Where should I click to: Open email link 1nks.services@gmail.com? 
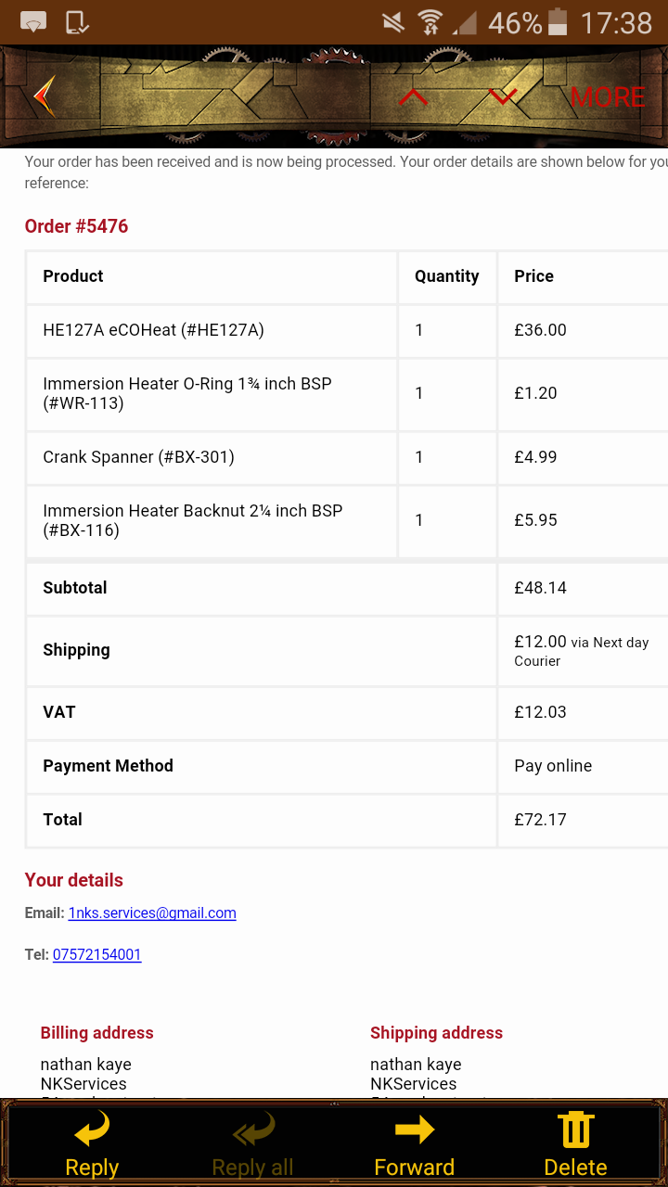(152, 913)
